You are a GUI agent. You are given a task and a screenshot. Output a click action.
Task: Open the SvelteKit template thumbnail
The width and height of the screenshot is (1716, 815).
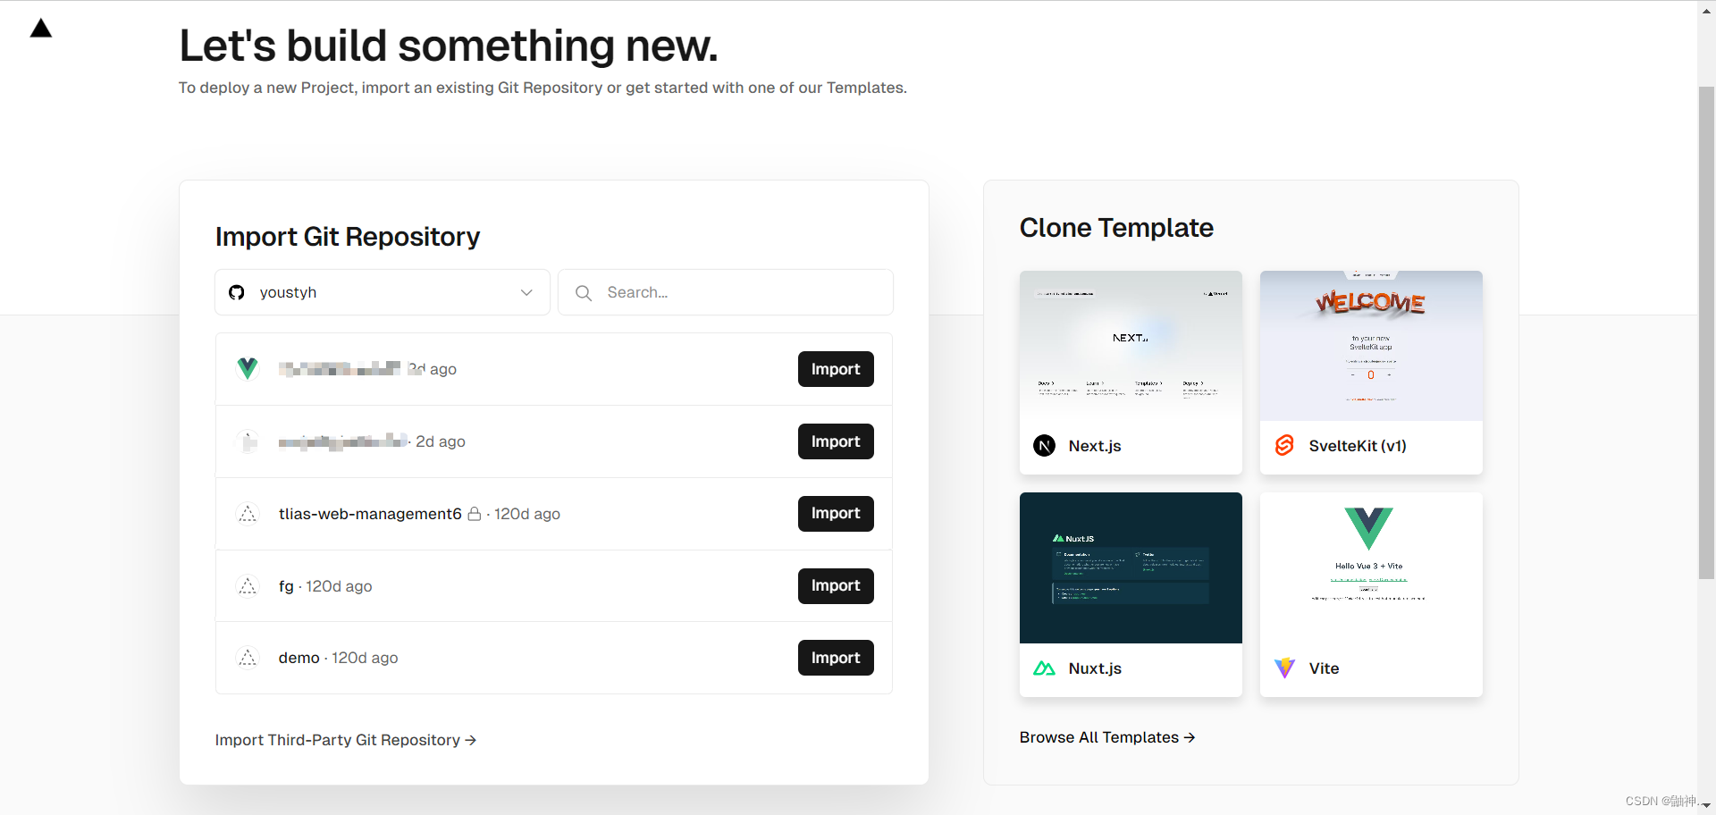pos(1371,346)
